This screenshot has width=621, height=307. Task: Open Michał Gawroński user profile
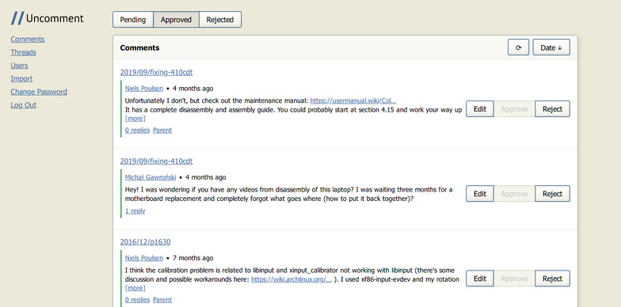150,177
